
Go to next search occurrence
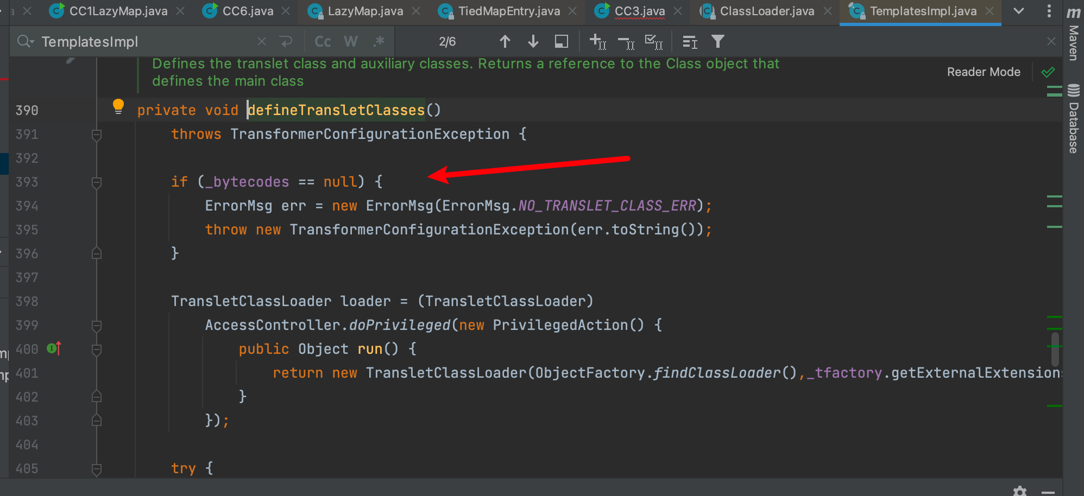click(533, 42)
